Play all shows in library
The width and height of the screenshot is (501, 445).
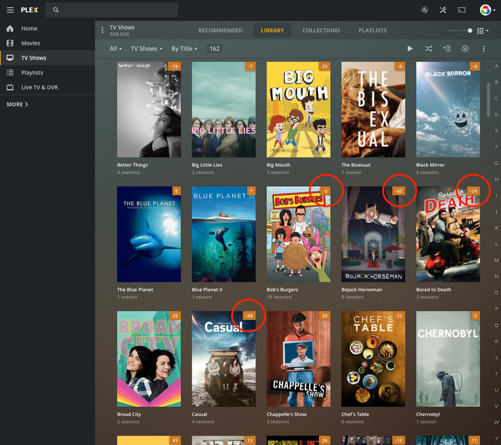tap(410, 49)
